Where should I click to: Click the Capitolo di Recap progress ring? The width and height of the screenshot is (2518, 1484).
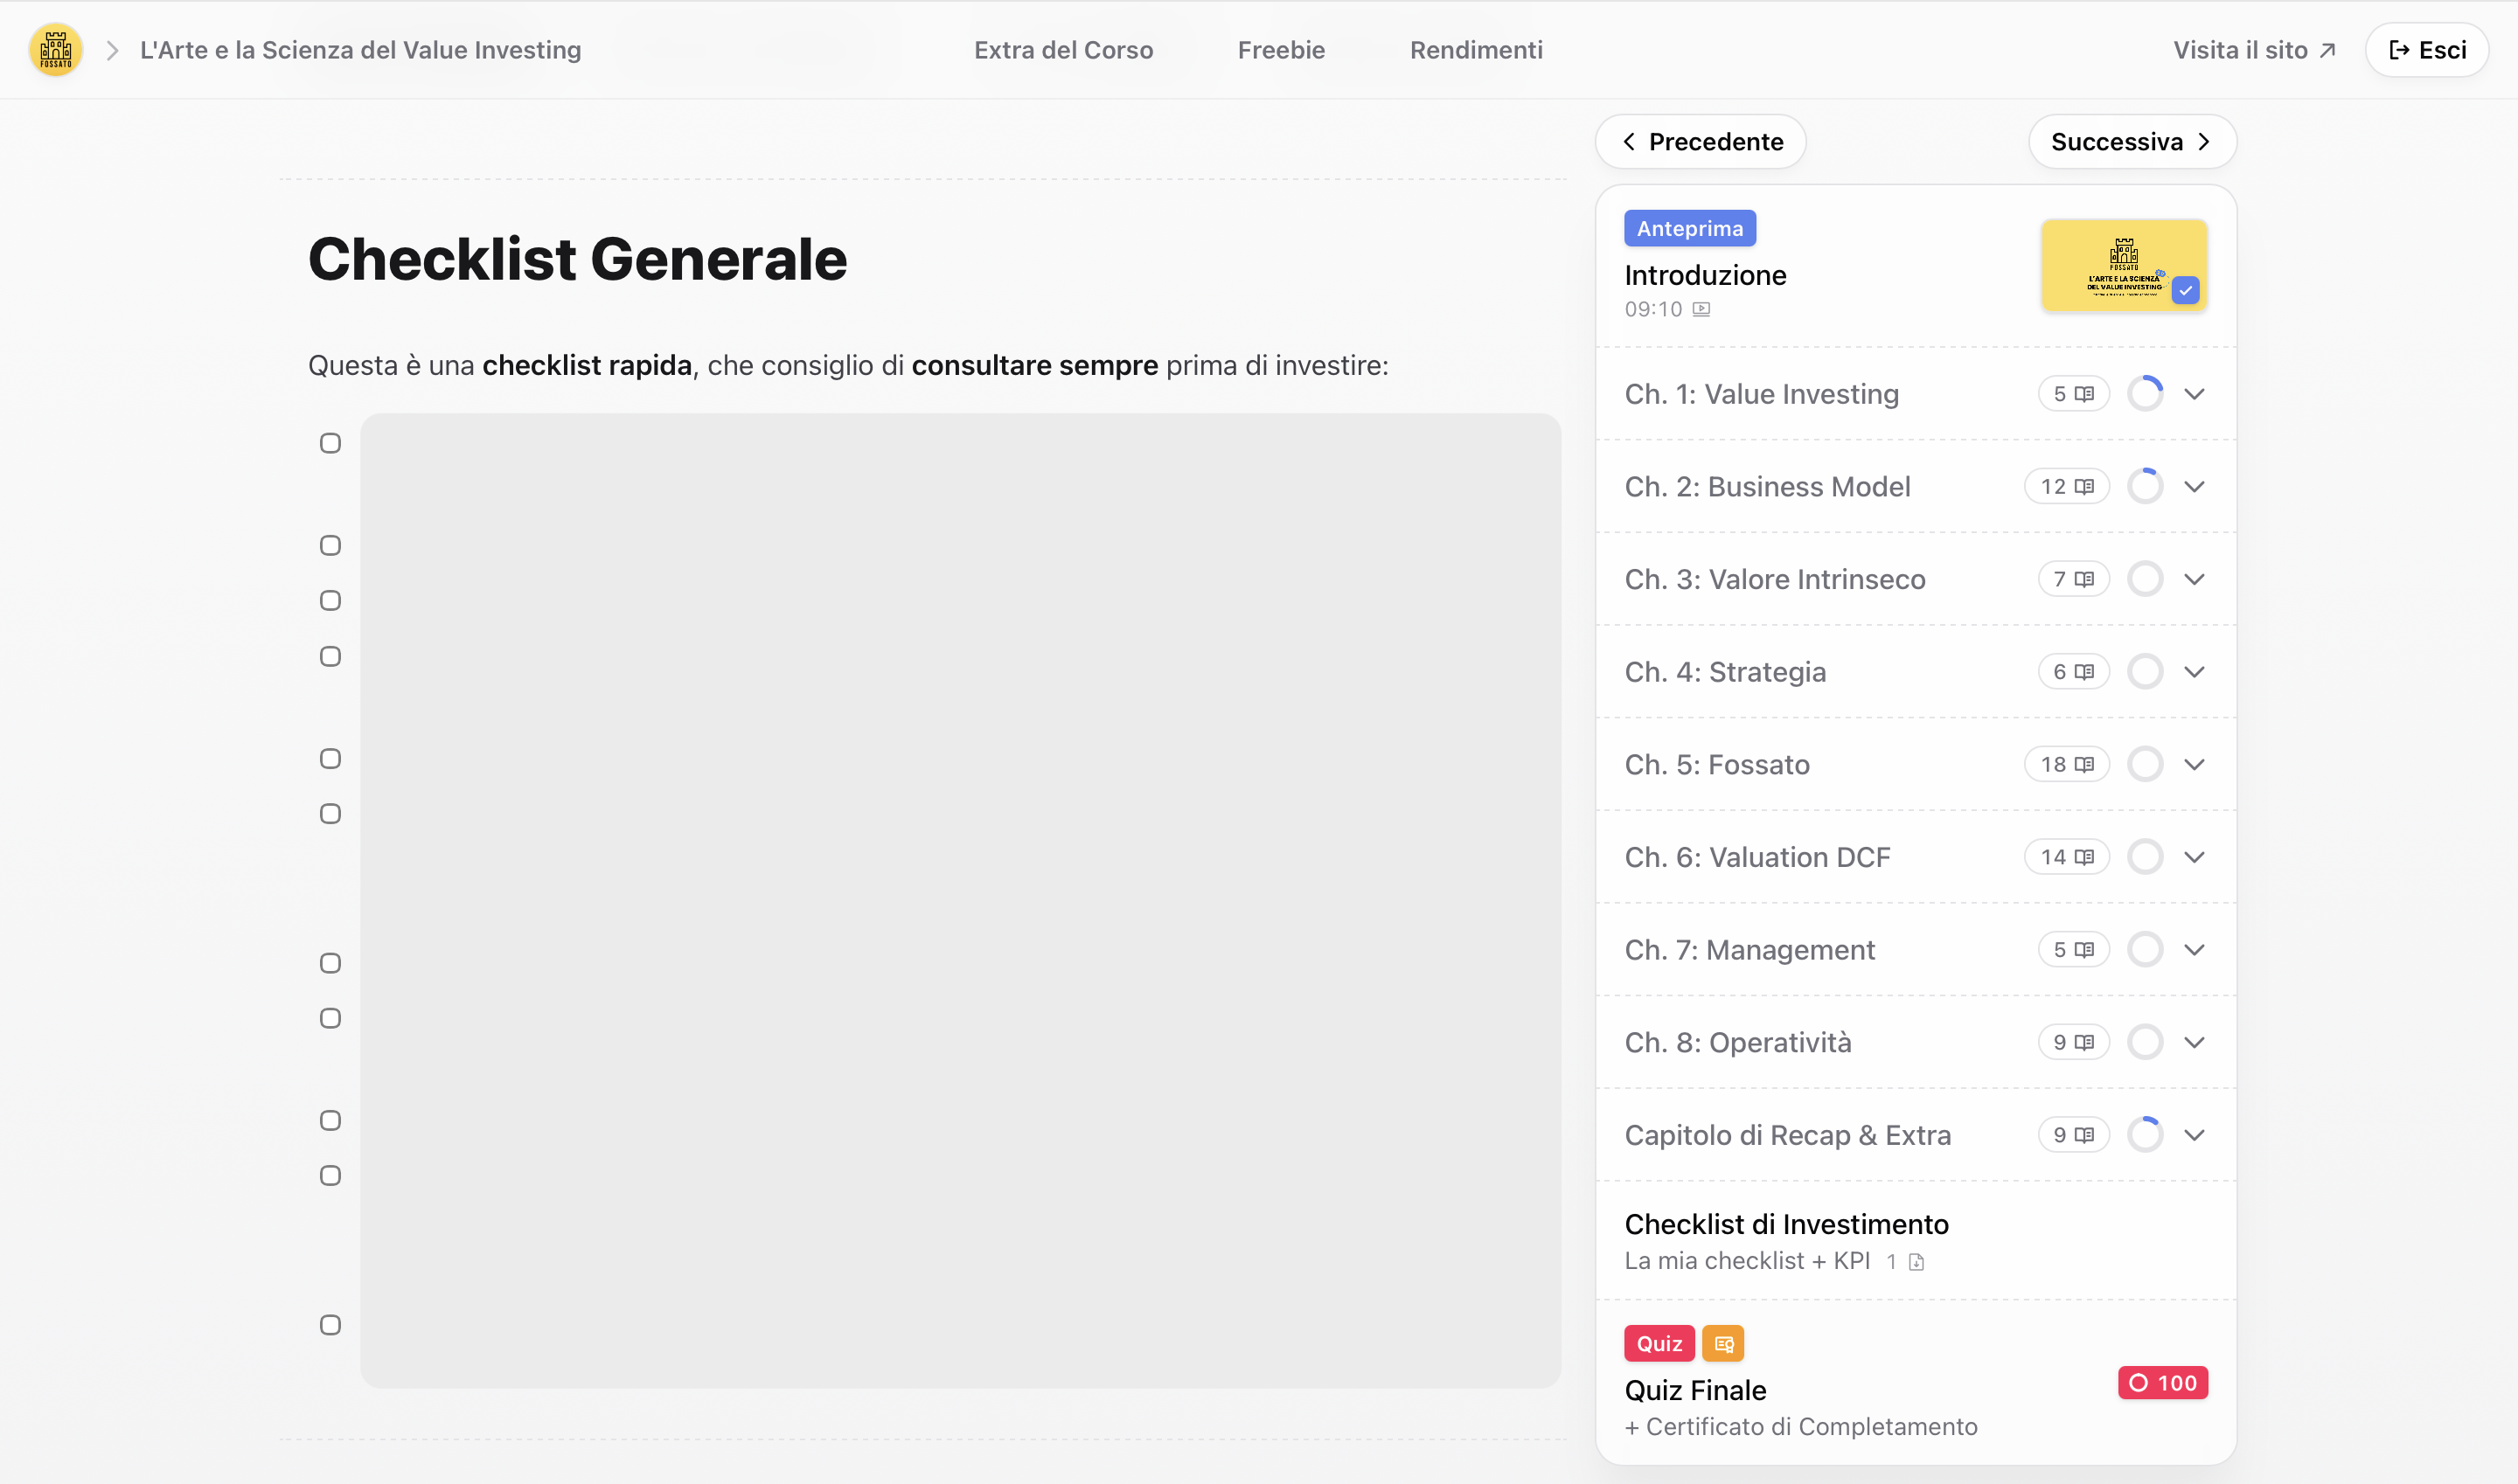(2145, 1134)
